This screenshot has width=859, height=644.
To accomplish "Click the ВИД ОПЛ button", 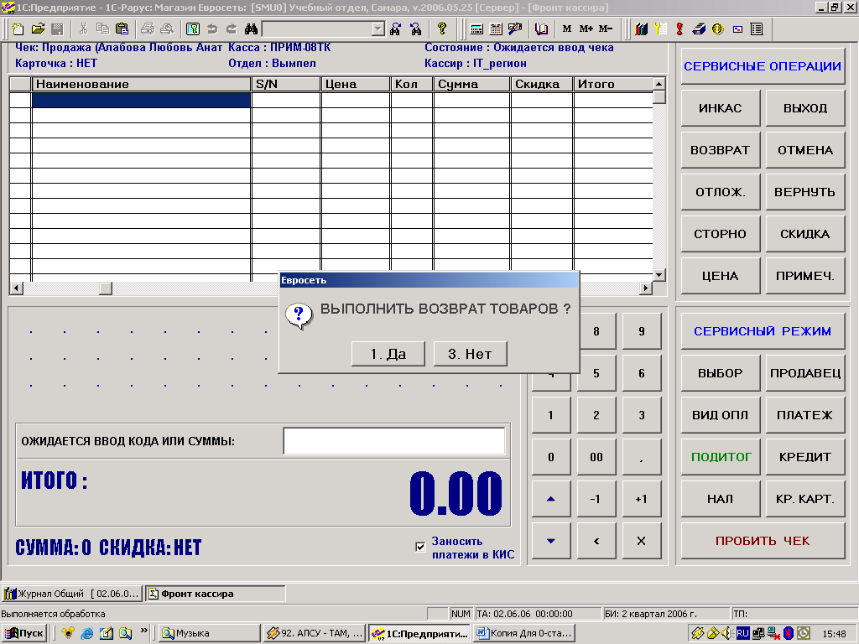I will 721,415.
